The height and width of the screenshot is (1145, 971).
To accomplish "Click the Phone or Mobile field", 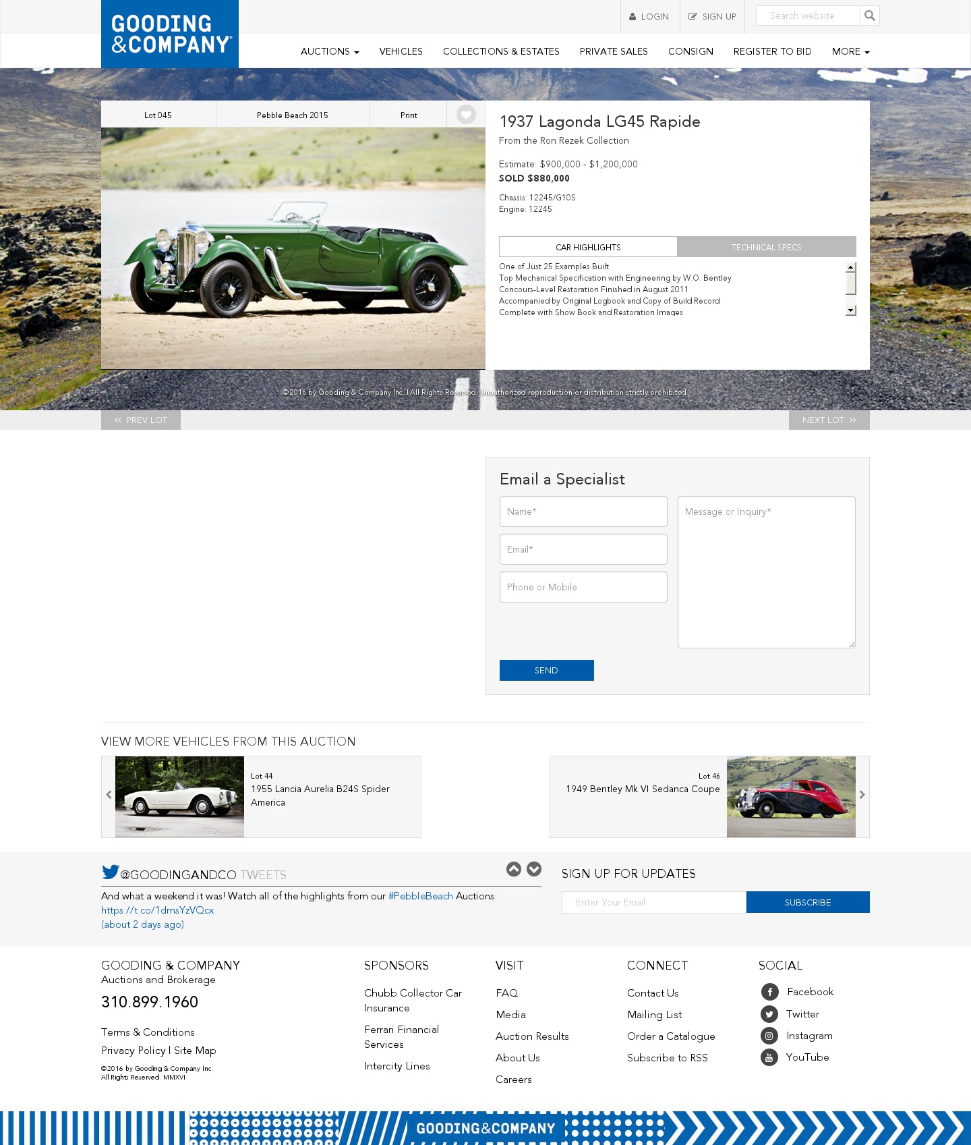I will 583,587.
